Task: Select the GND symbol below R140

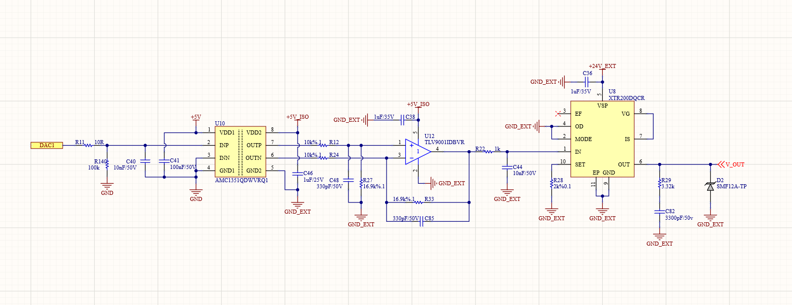Action: point(107,187)
